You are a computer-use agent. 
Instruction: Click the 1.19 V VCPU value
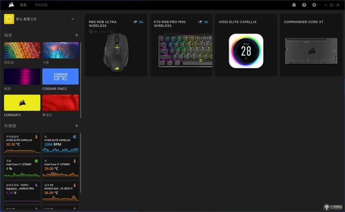tap(11, 193)
